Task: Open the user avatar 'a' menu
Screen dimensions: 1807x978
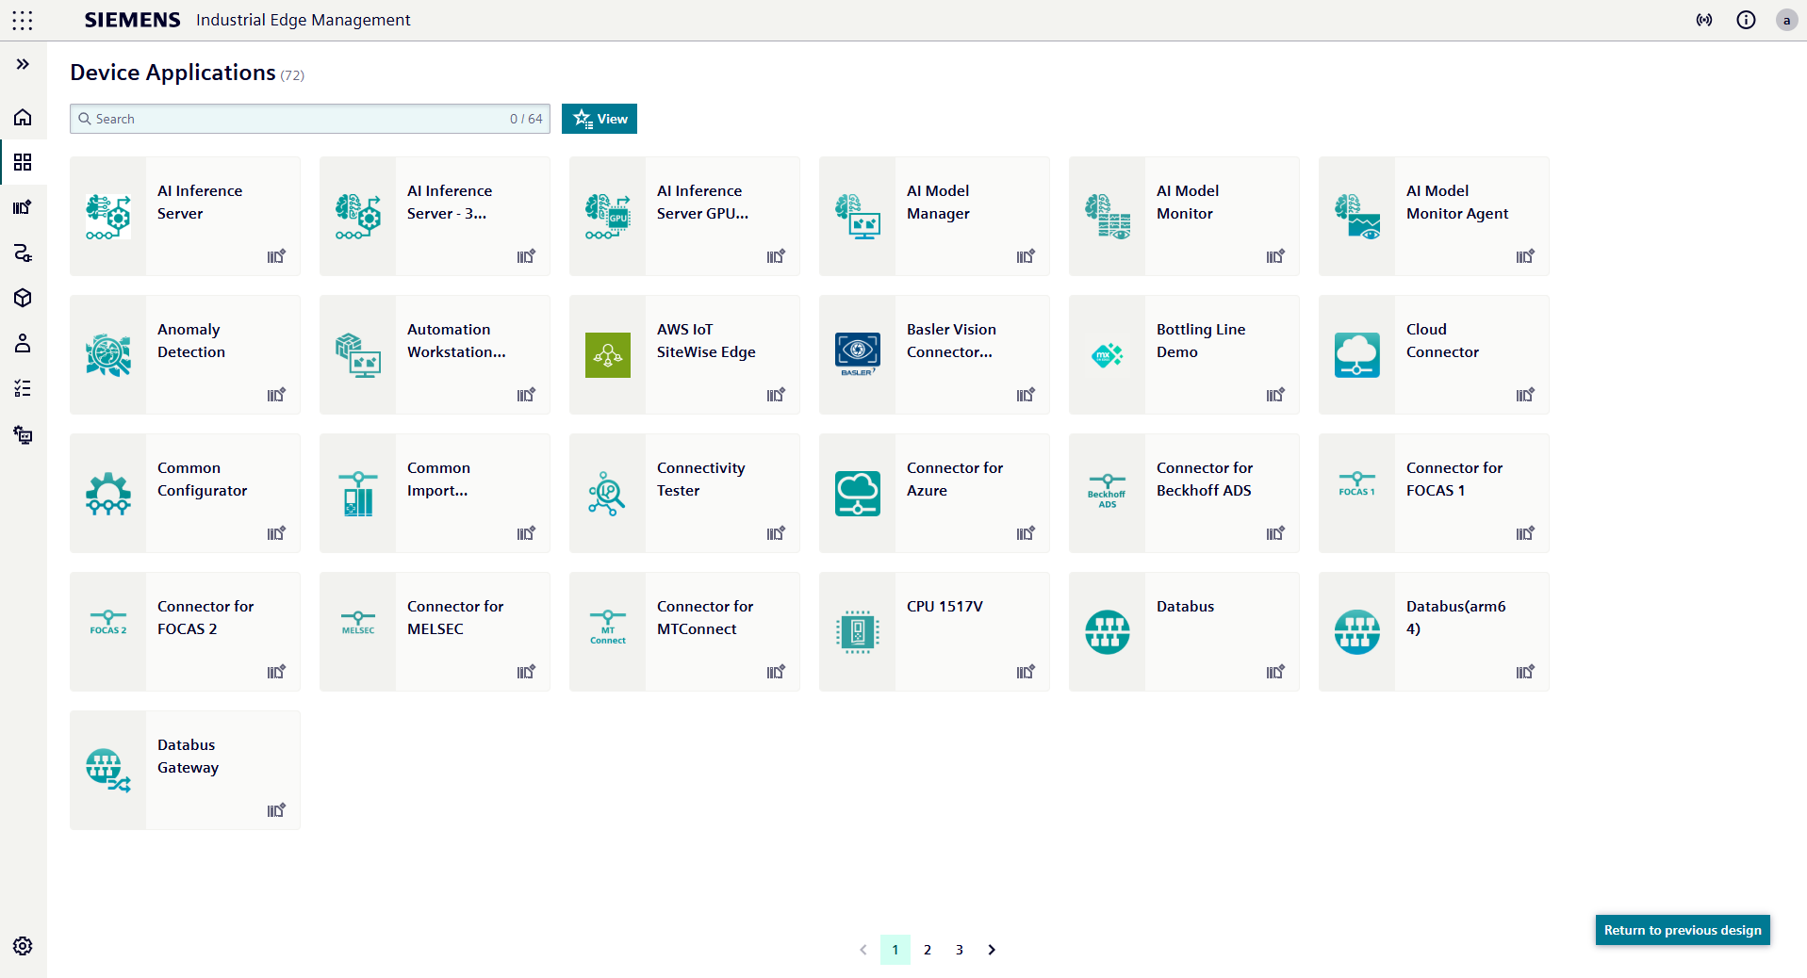Action: (1786, 20)
